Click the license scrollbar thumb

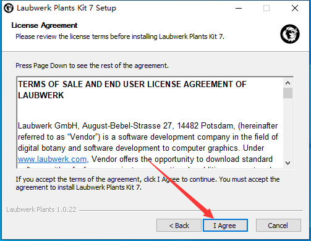pos(288,93)
